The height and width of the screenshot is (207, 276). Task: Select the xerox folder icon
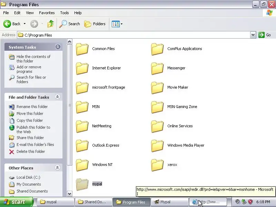pyautogui.click(x=157, y=165)
